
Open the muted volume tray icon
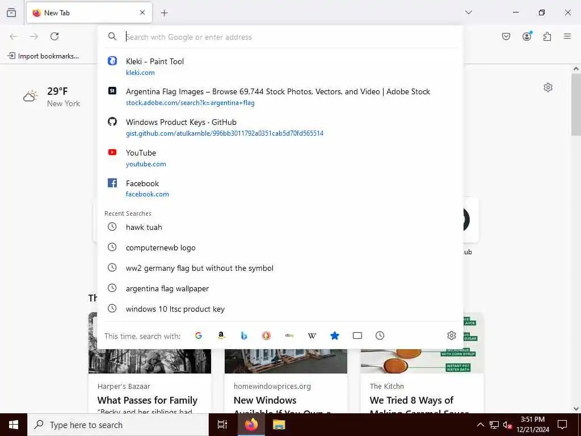[507, 425]
